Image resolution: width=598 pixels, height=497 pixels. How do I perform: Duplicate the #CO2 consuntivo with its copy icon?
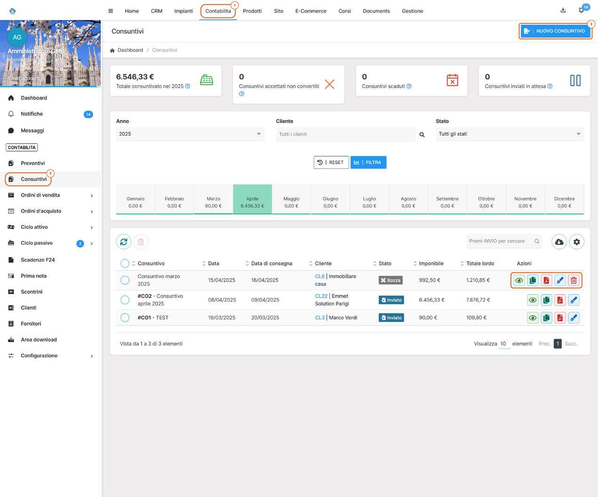point(546,300)
